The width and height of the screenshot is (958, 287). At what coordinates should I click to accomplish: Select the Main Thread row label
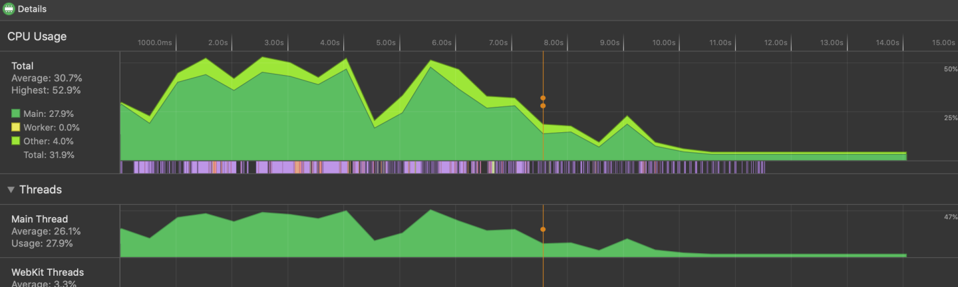(39, 219)
